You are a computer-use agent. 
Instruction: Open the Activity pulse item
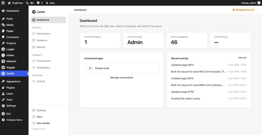48,81
